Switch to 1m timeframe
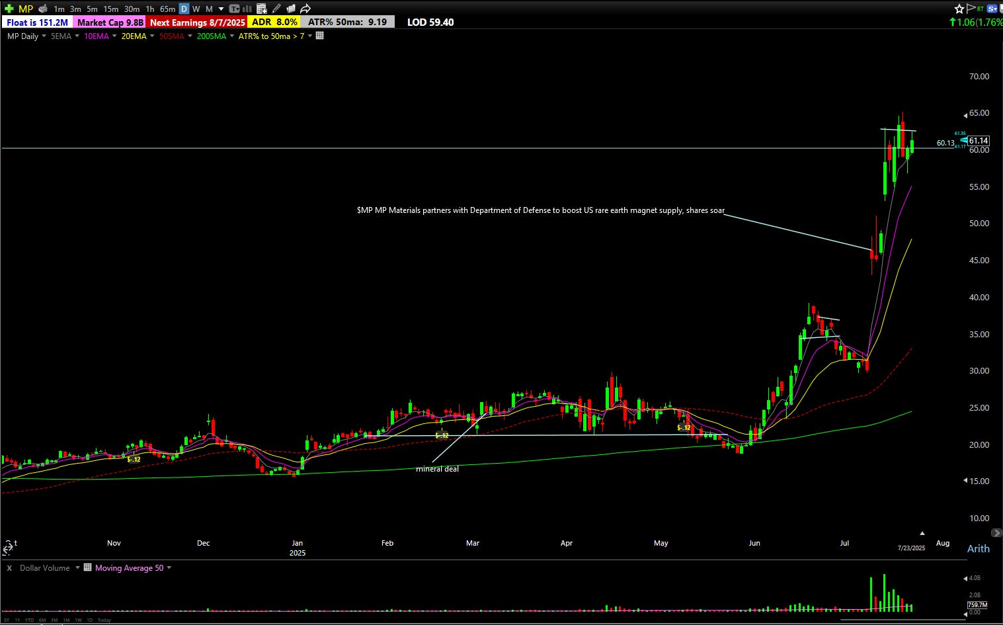This screenshot has width=1003, height=625. click(x=59, y=9)
